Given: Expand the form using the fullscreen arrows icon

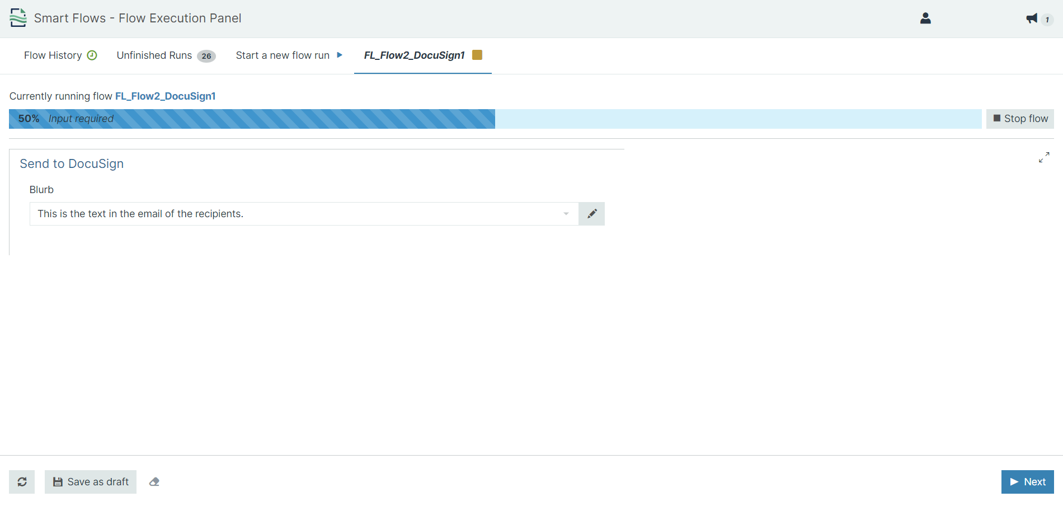Looking at the screenshot, I should pyautogui.click(x=1044, y=158).
